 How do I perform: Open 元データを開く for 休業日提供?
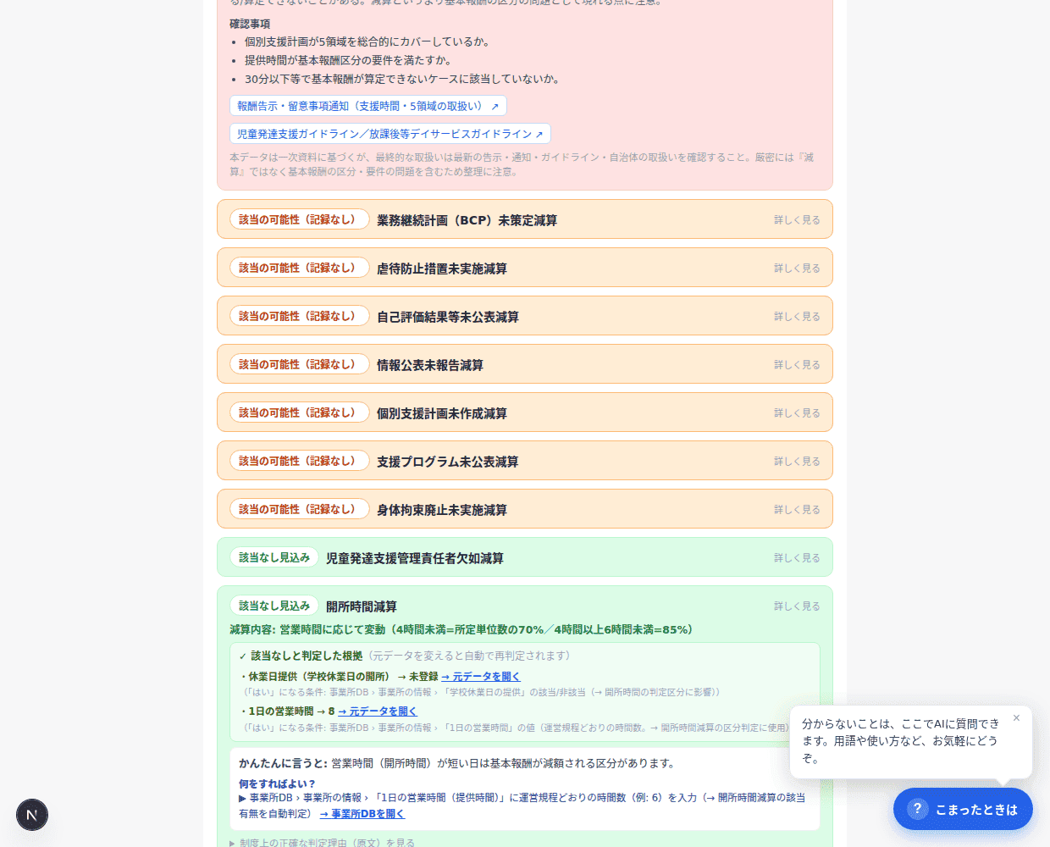point(481,677)
